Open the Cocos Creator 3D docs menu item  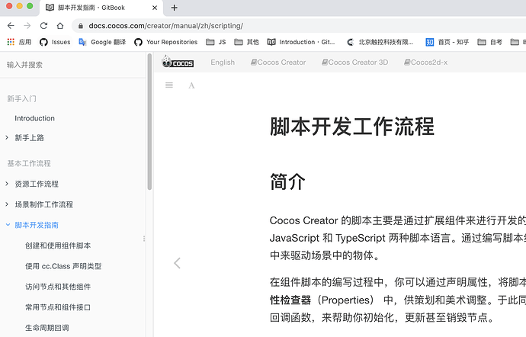(355, 63)
